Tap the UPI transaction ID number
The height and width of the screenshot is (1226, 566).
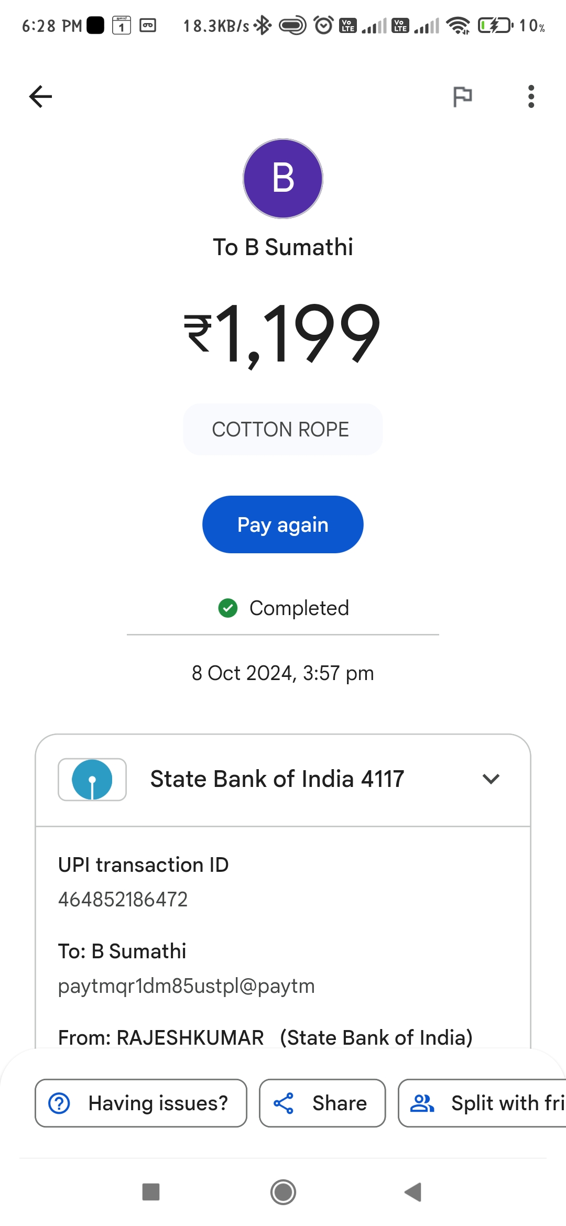(x=123, y=900)
